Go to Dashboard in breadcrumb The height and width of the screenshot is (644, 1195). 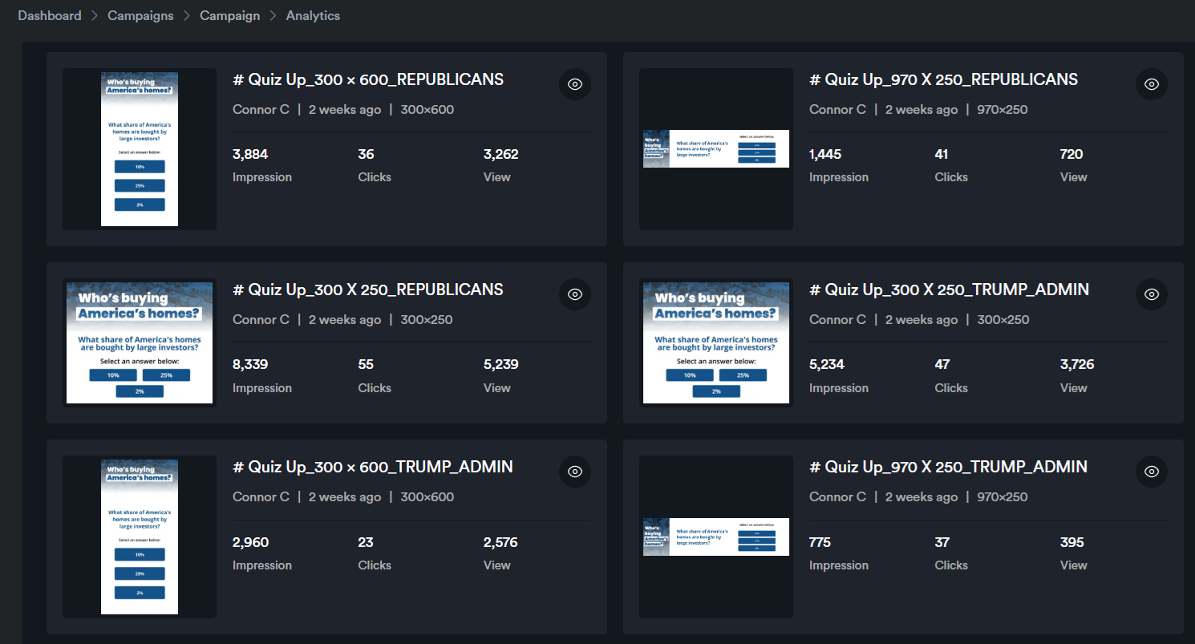50,16
